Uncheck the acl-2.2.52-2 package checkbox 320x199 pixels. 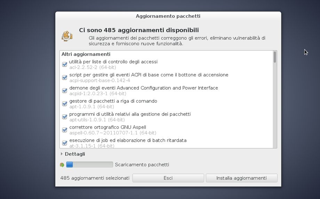65,65
